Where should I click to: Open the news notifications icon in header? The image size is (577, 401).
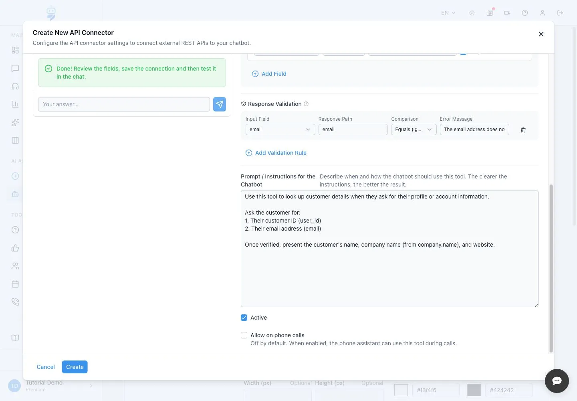tap(490, 13)
